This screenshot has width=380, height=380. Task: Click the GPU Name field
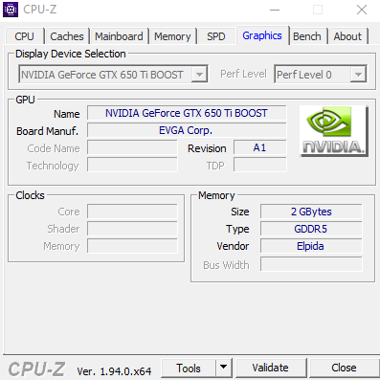(187, 113)
